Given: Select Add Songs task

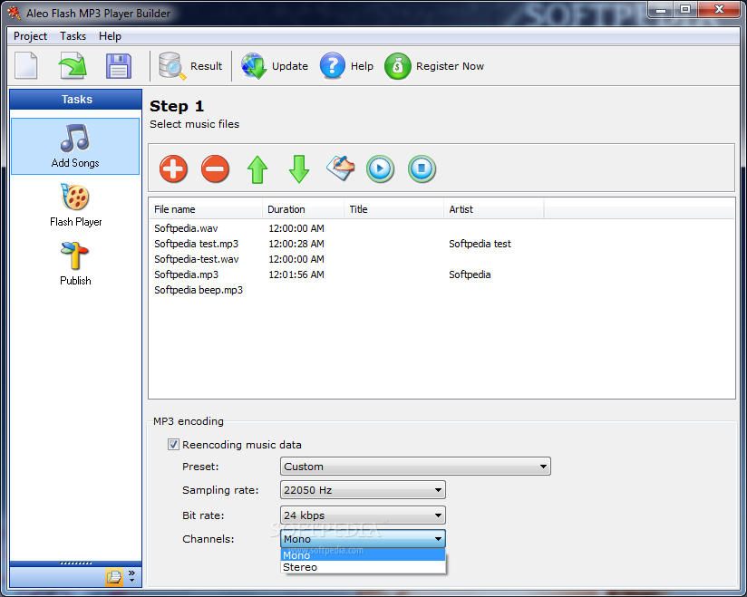Looking at the screenshot, I should [75, 146].
